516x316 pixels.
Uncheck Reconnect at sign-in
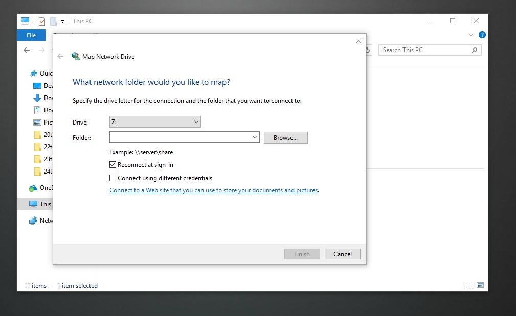coord(113,164)
